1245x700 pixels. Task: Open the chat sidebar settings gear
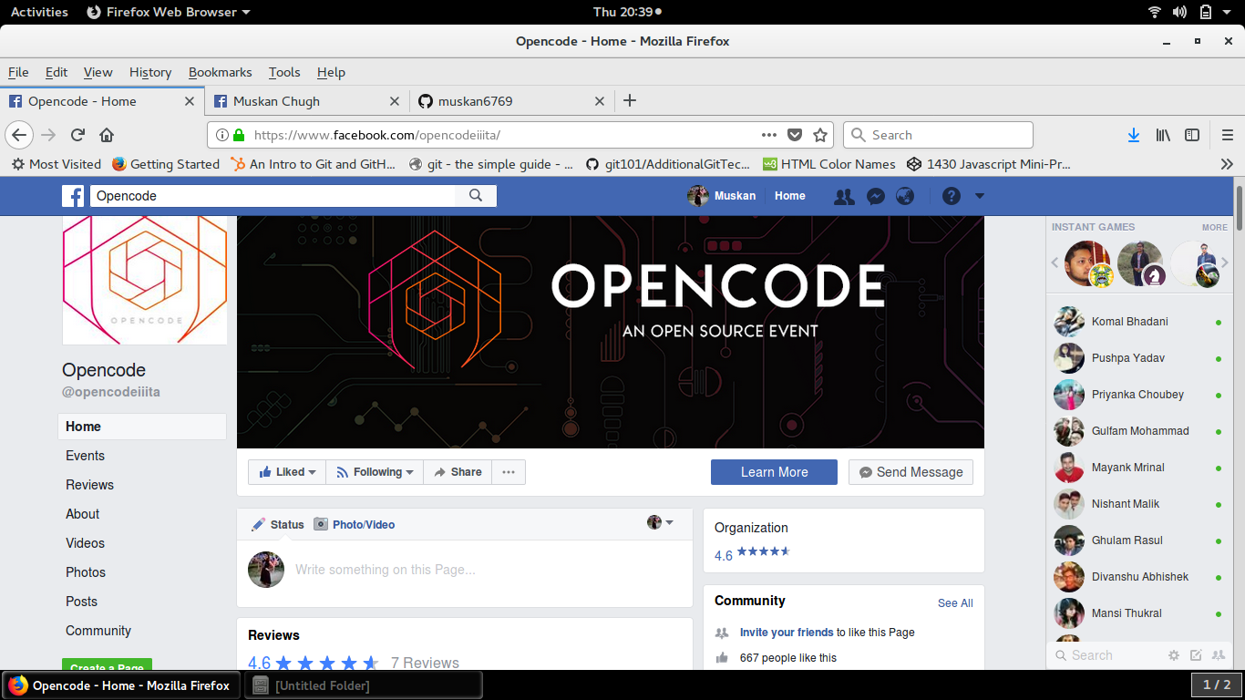click(1174, 654)
